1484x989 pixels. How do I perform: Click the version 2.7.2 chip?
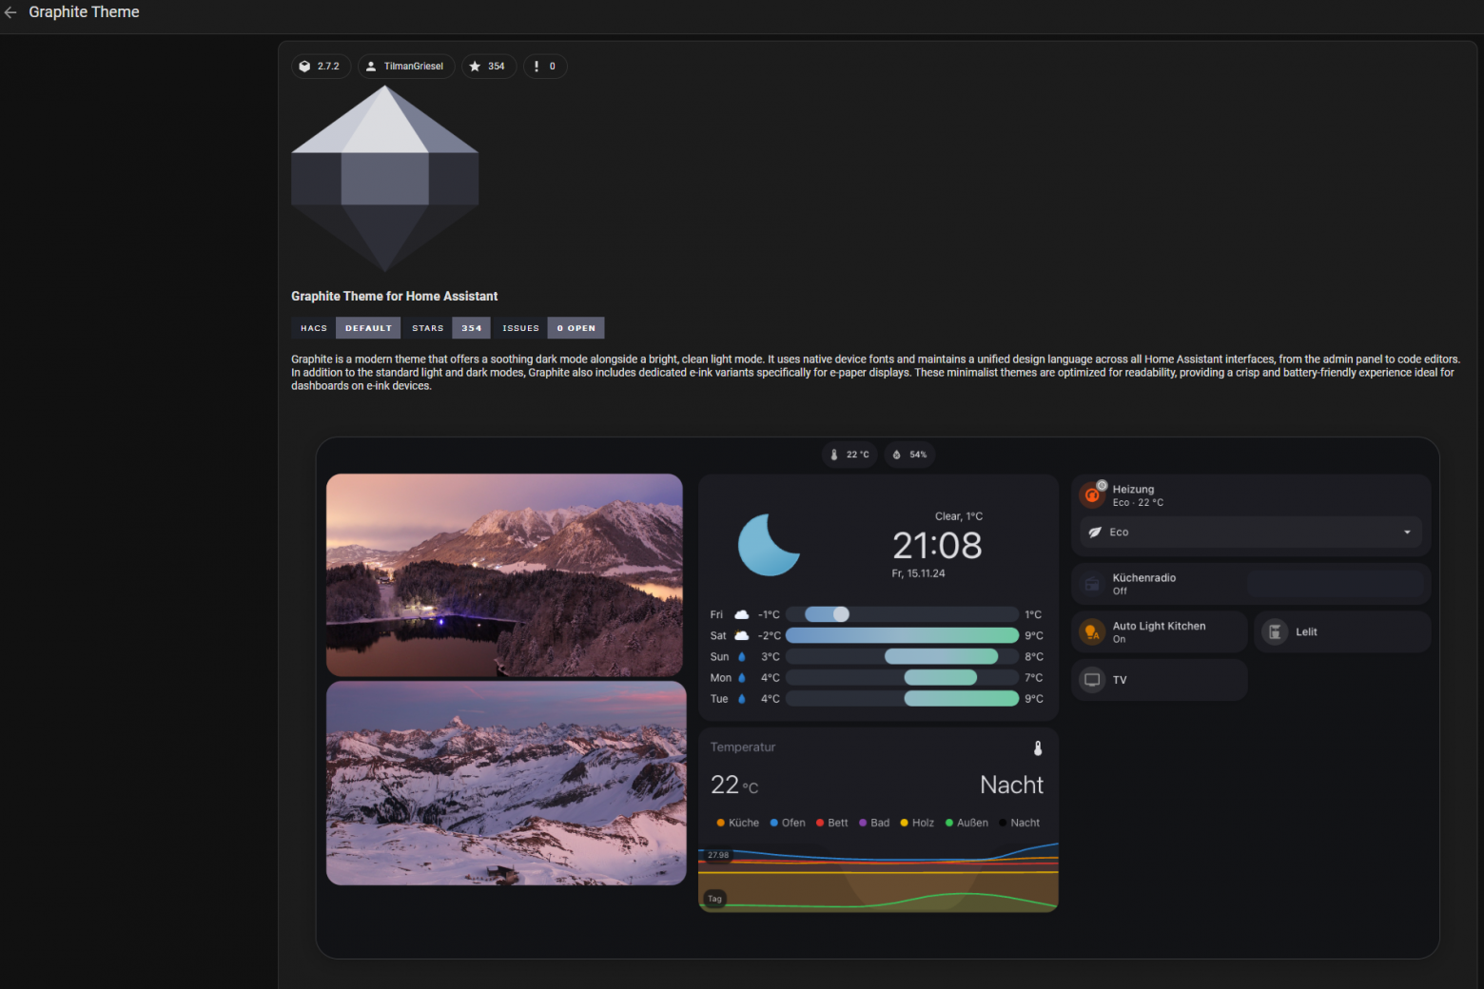pyautogui.click(x=321, y=67)
